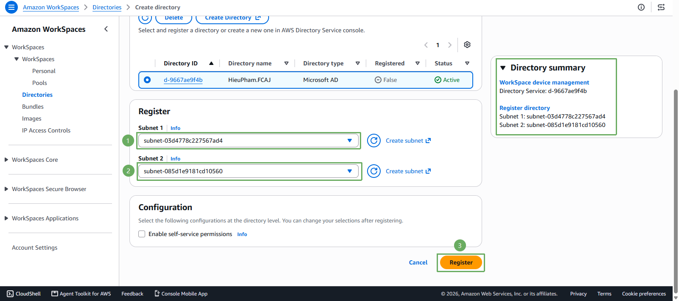The width and height of the screenshot is (679, 301).
Task: Open the info panel icon in header
Action: coord(641,7)
